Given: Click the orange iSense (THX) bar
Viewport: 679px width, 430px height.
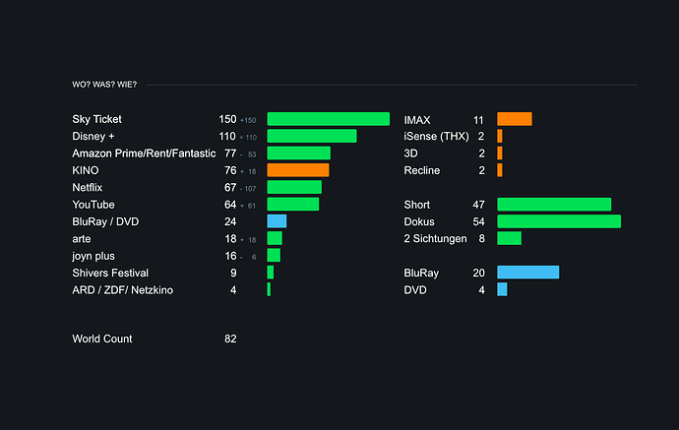Looking at the screenshot, I should click(x=500, y=136).
